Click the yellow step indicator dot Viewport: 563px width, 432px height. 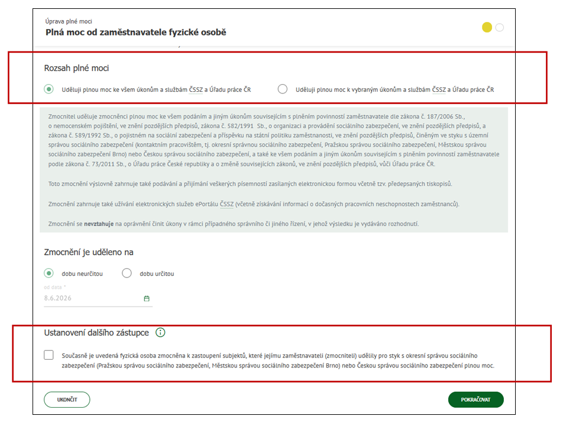click(x=487, y=27)
